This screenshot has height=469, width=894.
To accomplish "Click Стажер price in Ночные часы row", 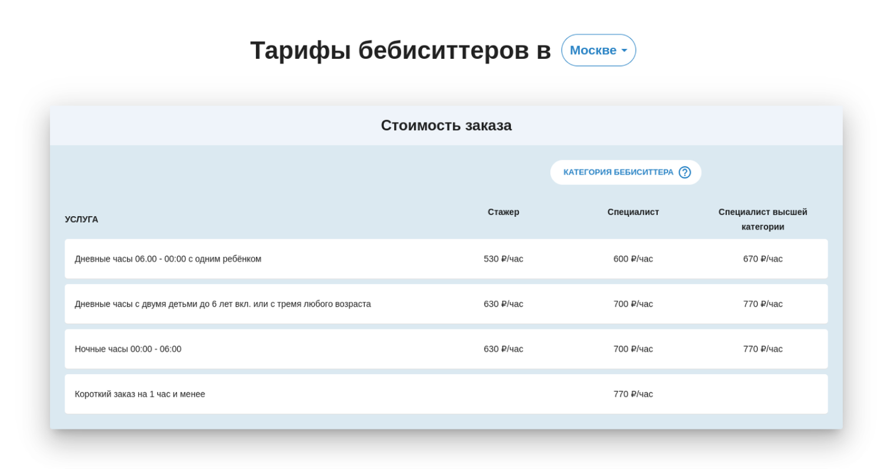I will (x=503, y=349).
